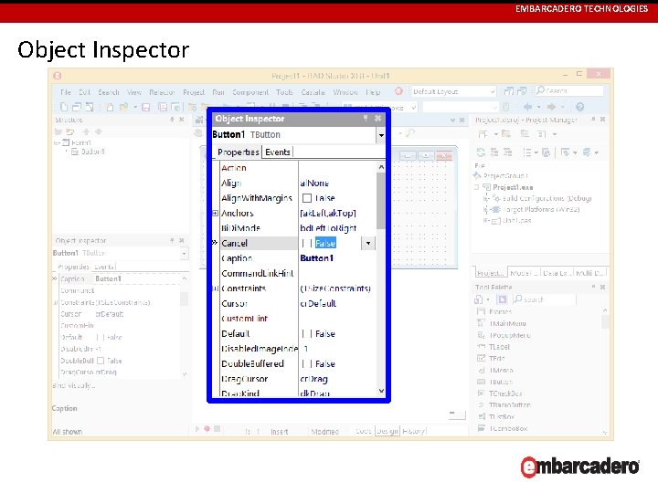
Task: Select the TCheckBox component in Tool Palette
Action: 505,393
